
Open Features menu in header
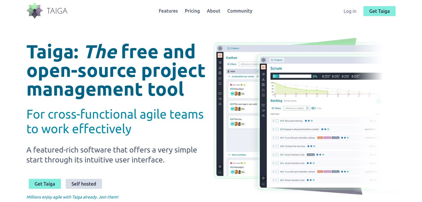click(168, 11)
